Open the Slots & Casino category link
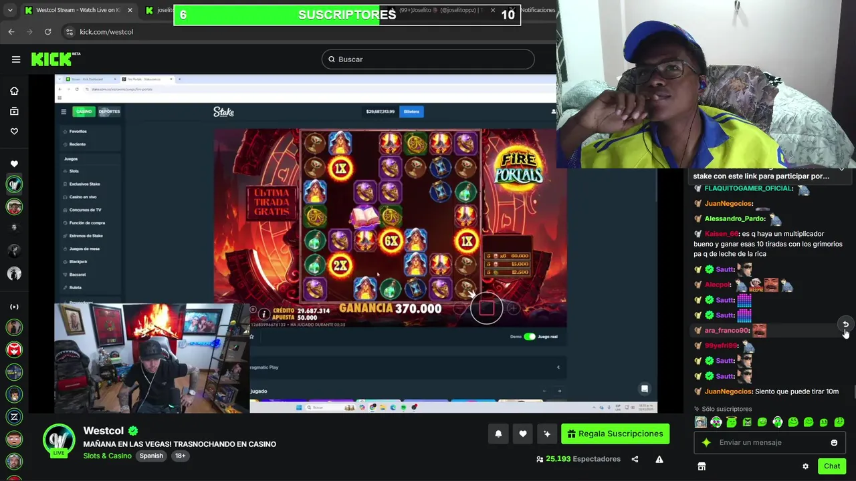856x481 pixels. click(x=107, y=456)
